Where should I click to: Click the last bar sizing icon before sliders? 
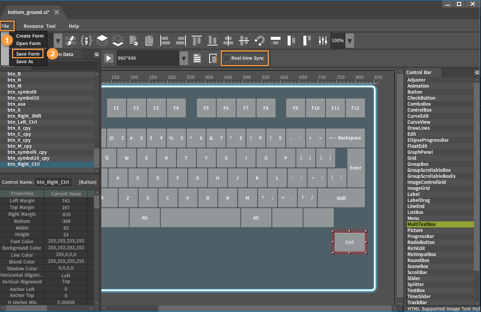[307, 40]
